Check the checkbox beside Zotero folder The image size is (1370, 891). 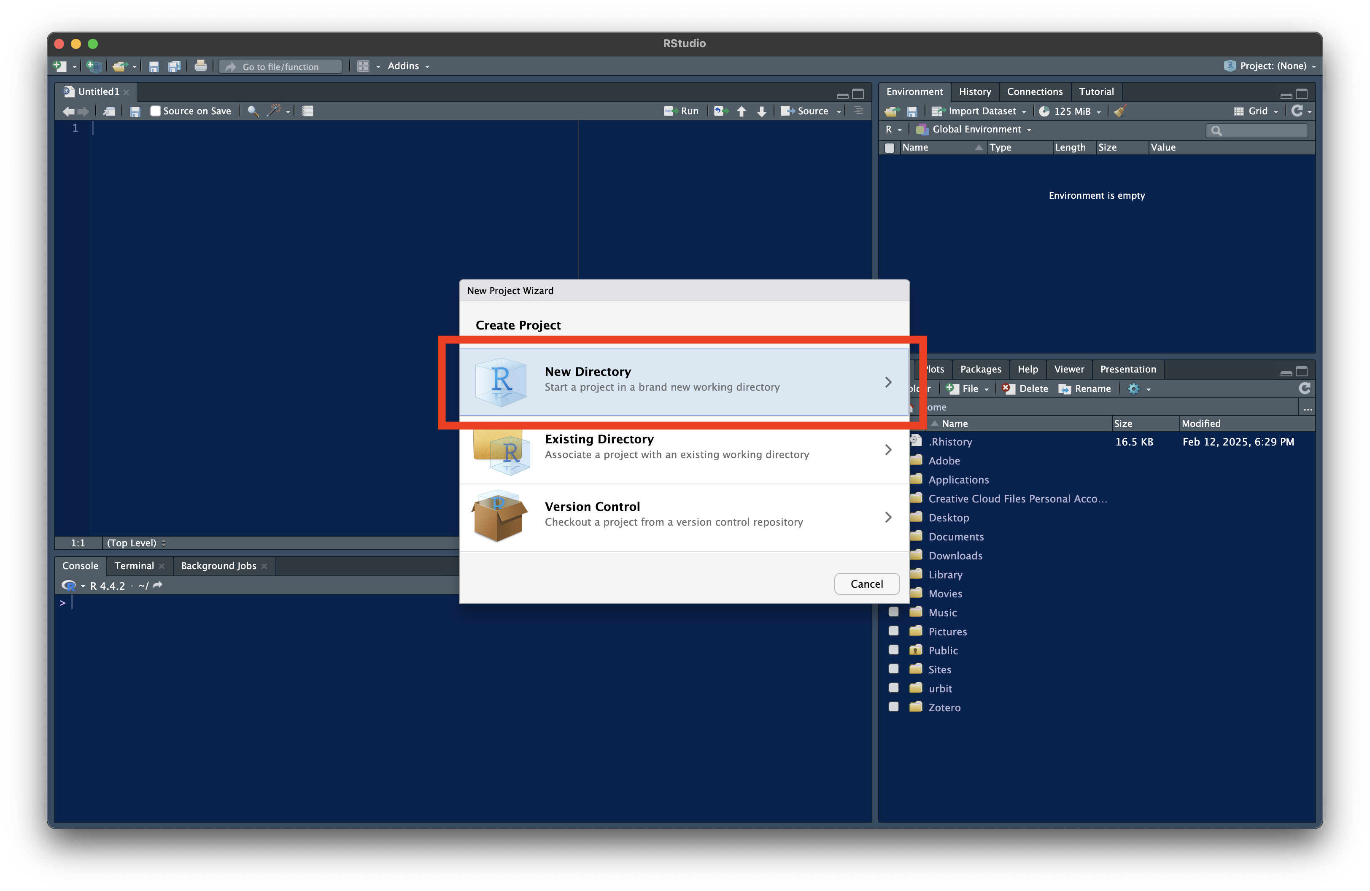pyautogui.click(x=893, y=707)
